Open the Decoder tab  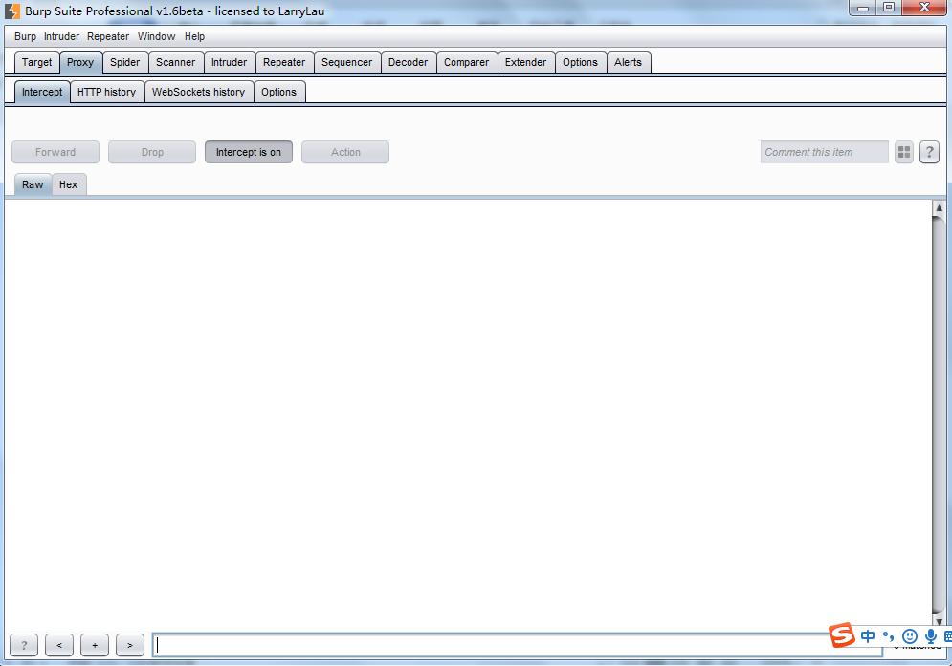coord(408,62)
